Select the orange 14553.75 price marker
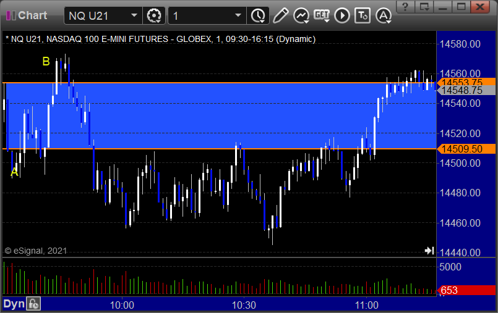 (x=466, y=82)
